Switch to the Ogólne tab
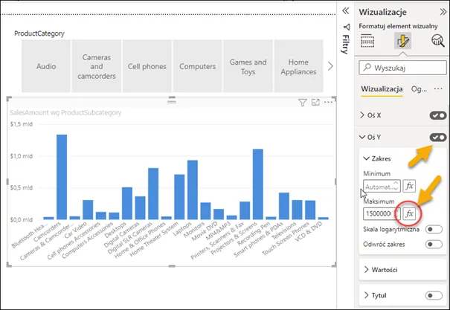 pyautogui.click(x=419, y=88)
